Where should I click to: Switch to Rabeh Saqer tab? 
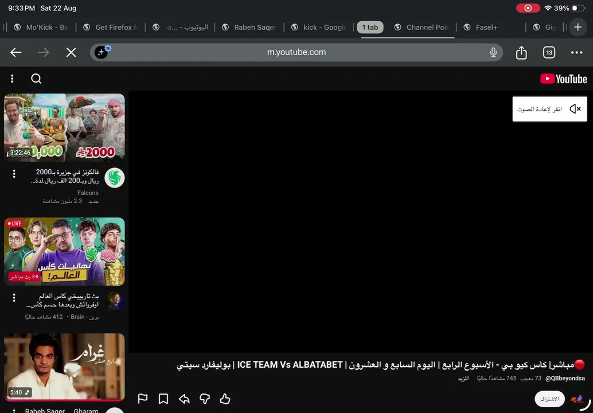(249, 27)
